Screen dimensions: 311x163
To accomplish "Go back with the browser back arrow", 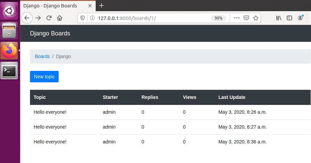I will click(27, 18).
